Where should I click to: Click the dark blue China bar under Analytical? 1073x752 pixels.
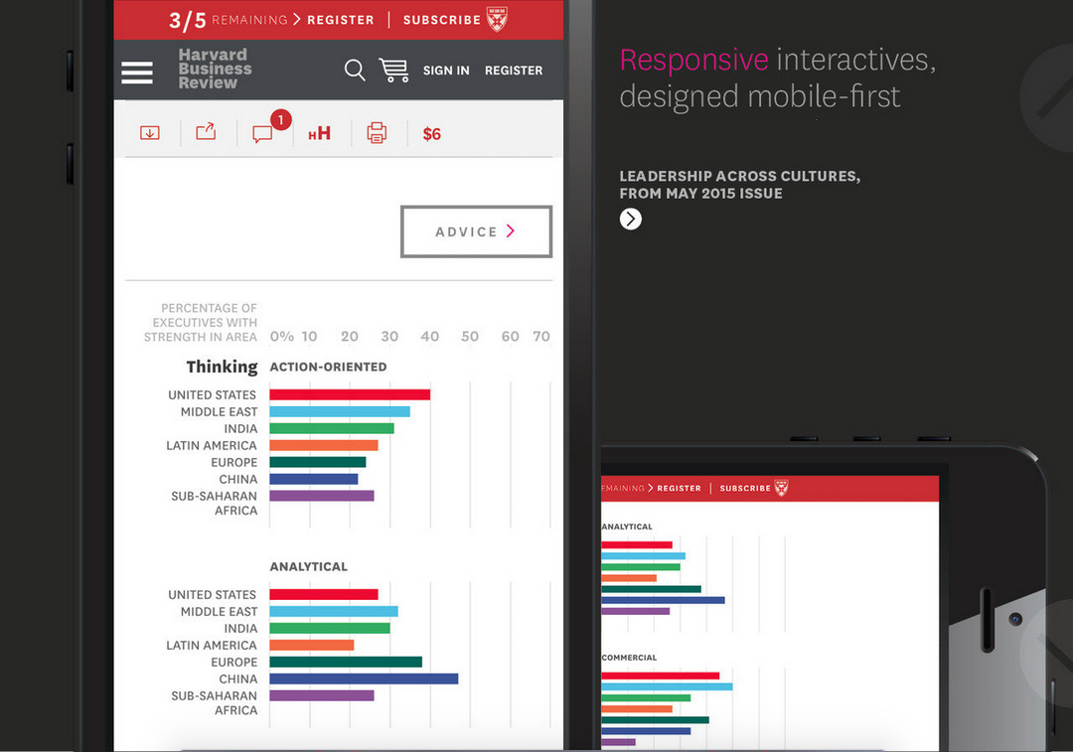click(x=364, y=678)
